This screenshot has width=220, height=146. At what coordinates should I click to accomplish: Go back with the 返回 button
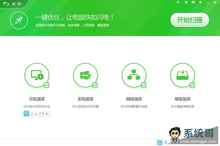pyautogui.click(x=12, y=4)
